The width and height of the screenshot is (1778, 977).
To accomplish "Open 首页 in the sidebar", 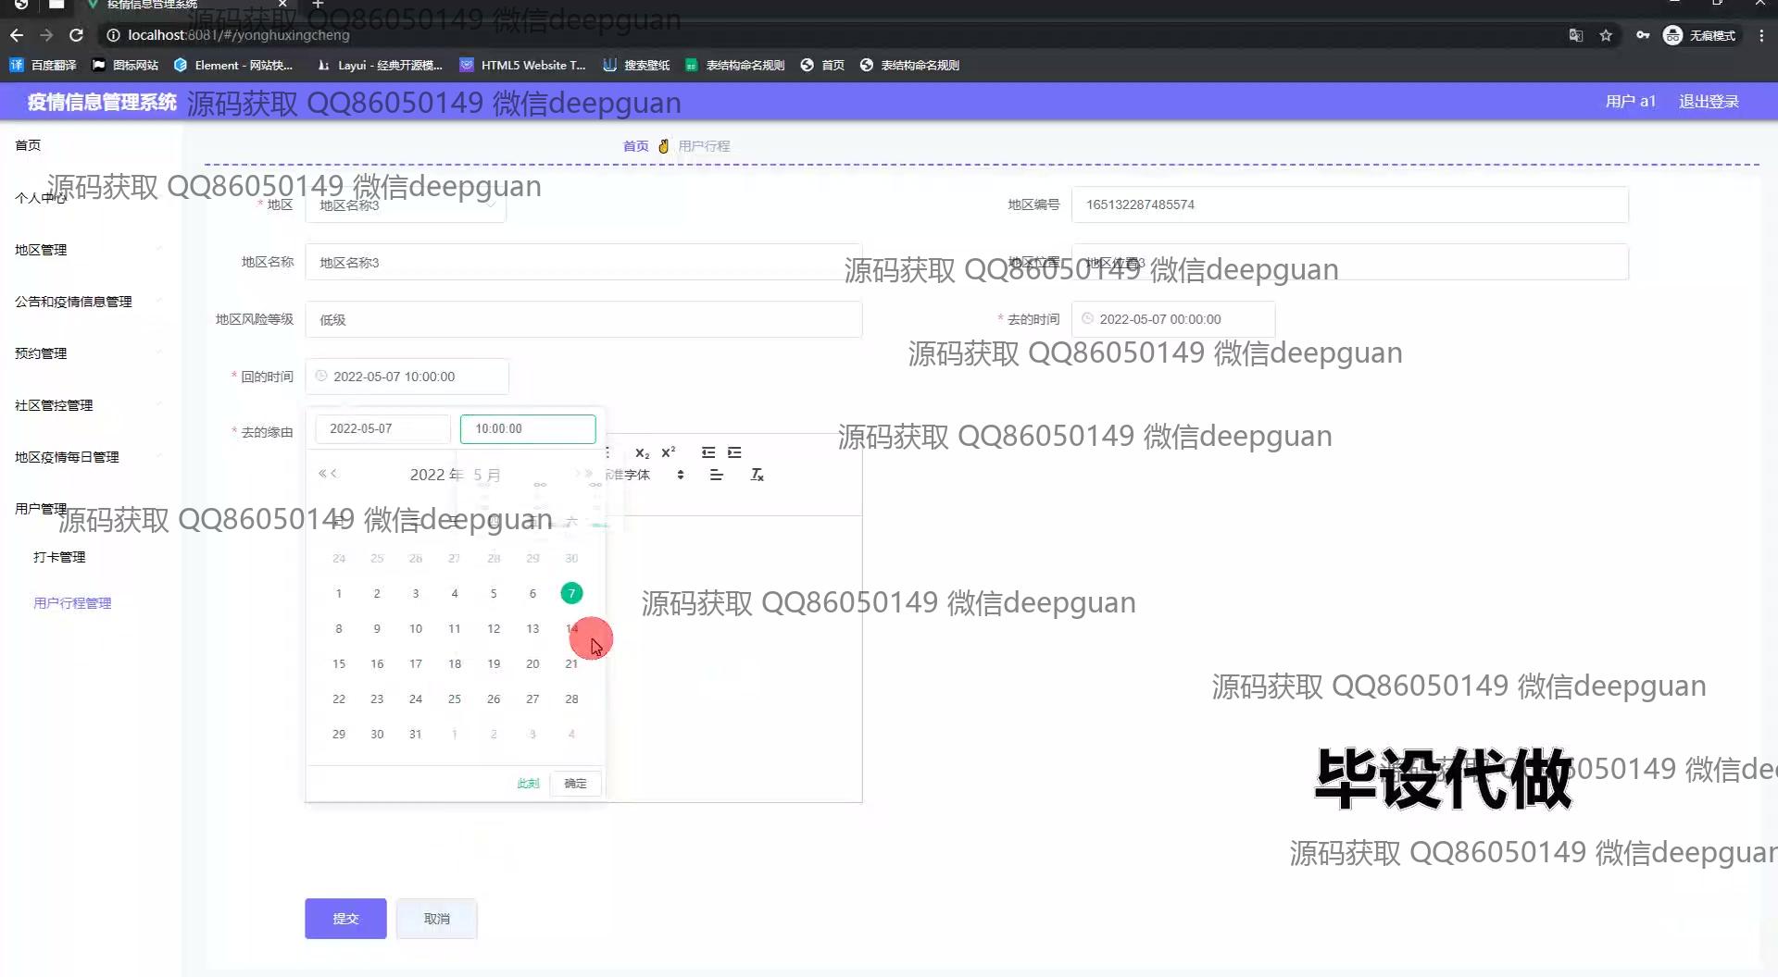I will point(28,145).
